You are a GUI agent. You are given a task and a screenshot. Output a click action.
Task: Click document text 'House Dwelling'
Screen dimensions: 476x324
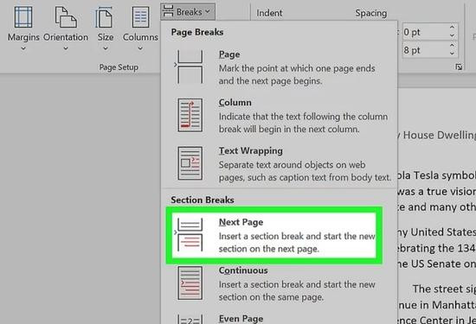coord(440,135)
